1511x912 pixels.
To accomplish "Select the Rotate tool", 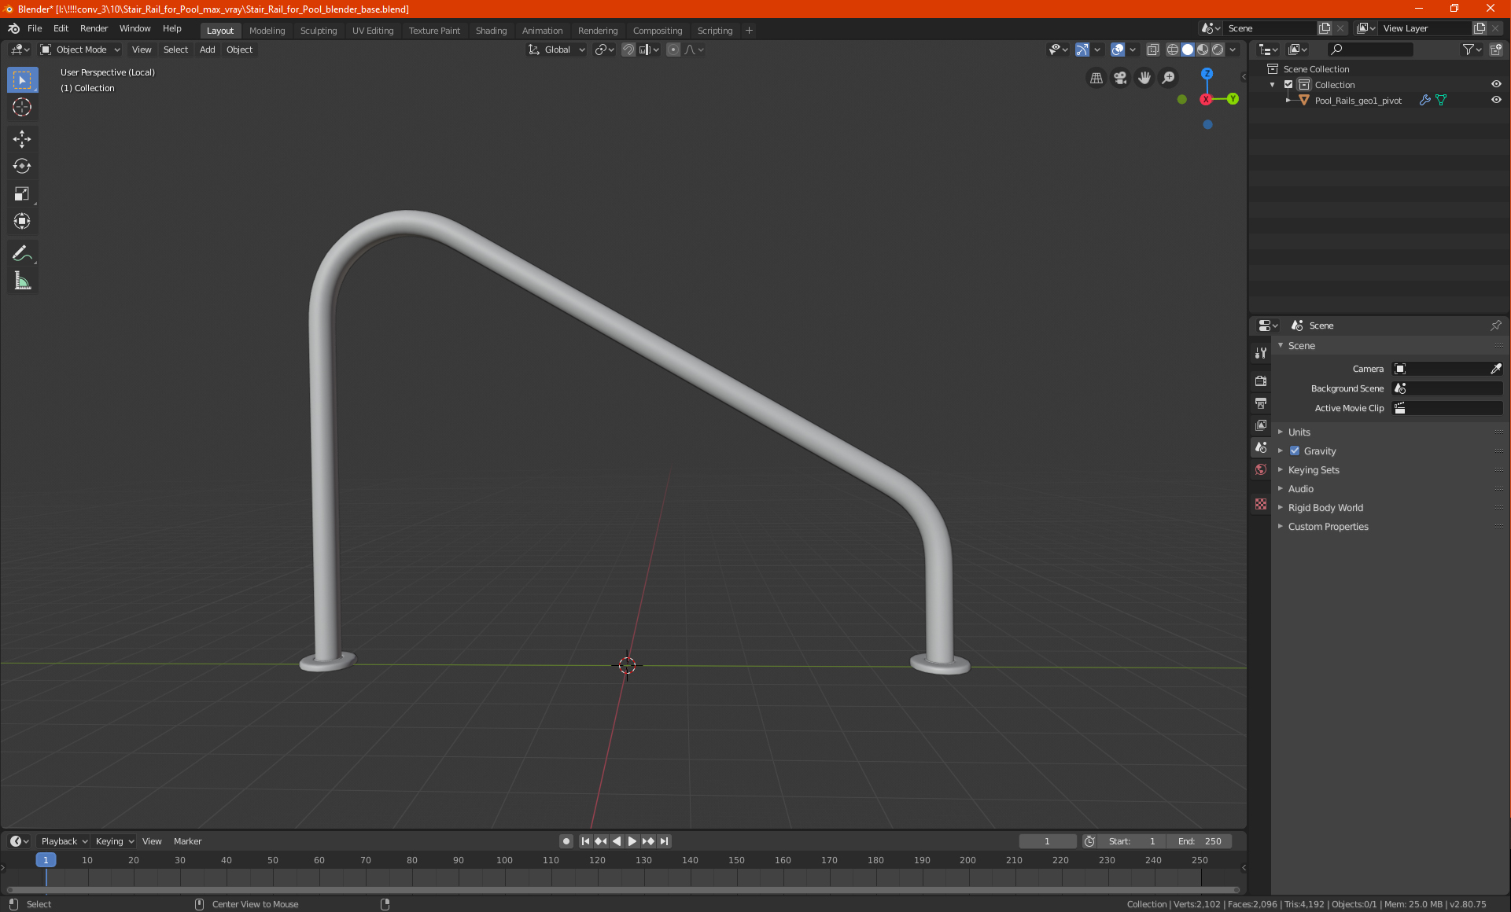I will [x=22, y=166].
